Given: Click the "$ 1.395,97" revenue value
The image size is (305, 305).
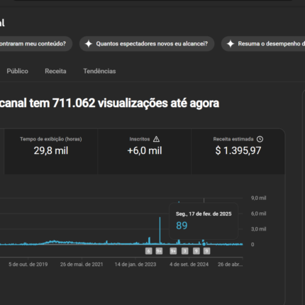Looking at the screenshot, I should [x=238, y=150].
